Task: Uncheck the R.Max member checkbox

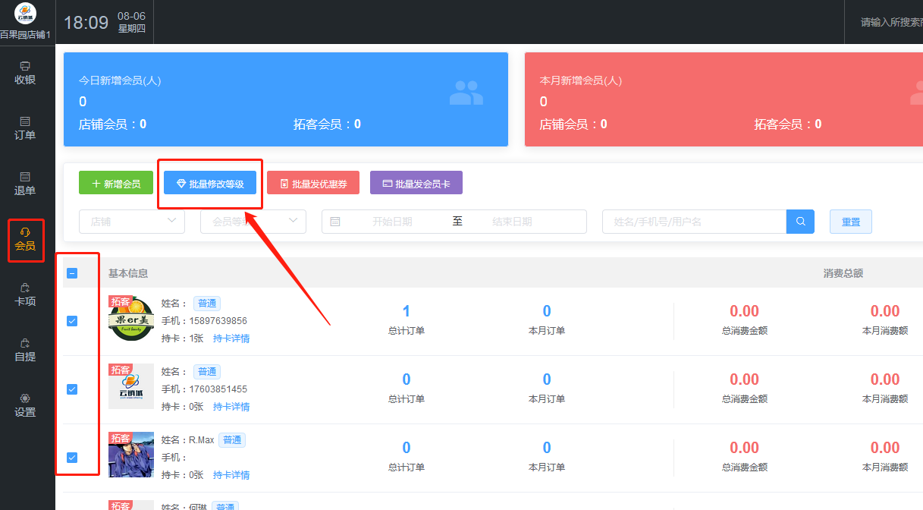Action: click(72, 458)
